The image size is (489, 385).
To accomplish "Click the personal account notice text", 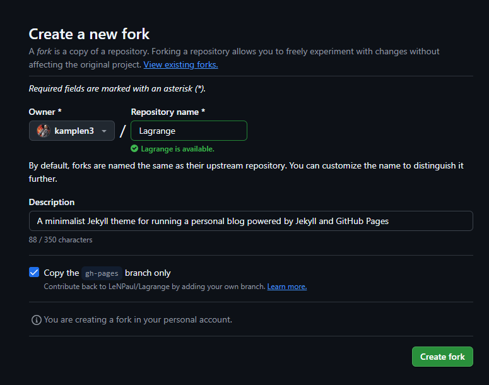I will [x=138, y=320].
